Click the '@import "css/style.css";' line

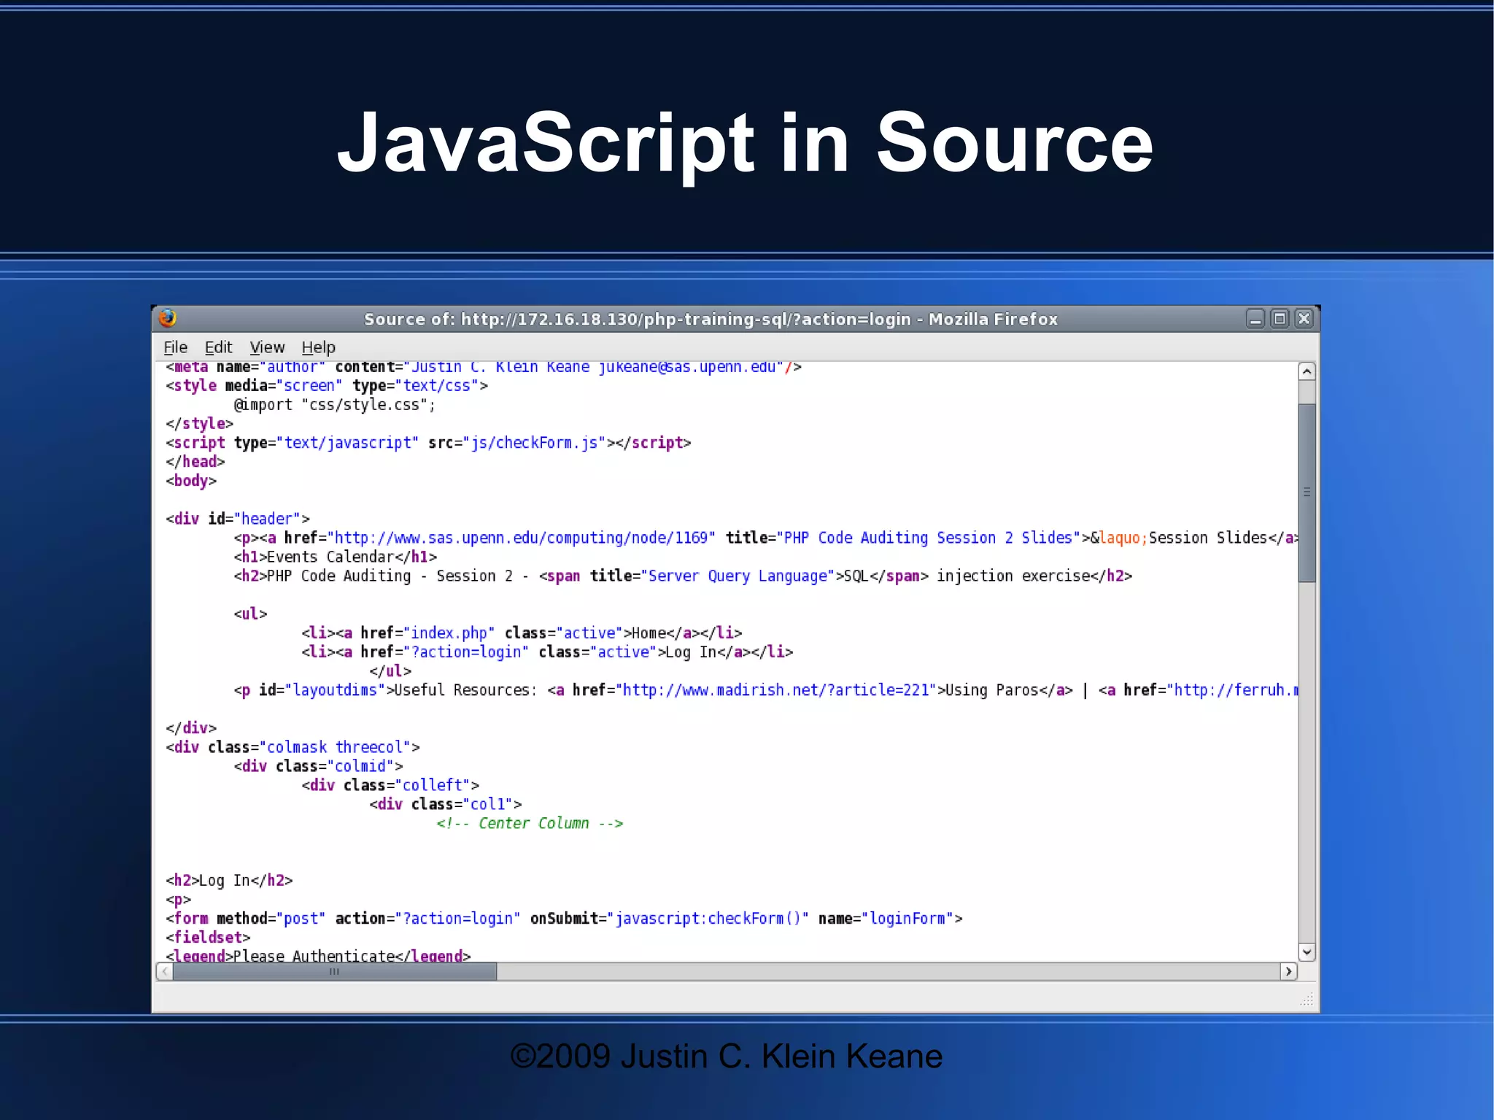(335, 405)
